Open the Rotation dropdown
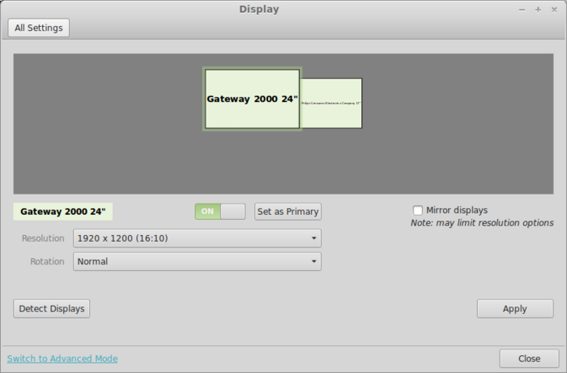 point(197,261)
